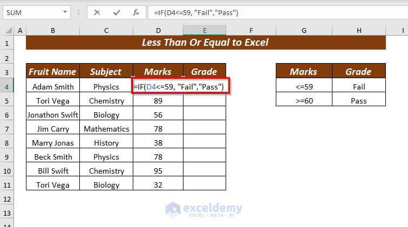Cancel formula entry with the X icon

[x=97, y=12]
